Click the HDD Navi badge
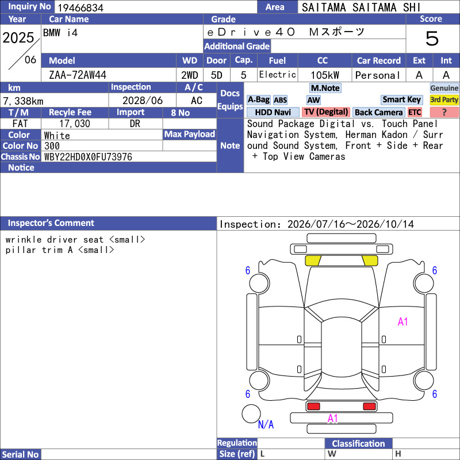Image resolution: width=460 pixels, height=460 pixels. pyautogui.click(x=273, y=112)
